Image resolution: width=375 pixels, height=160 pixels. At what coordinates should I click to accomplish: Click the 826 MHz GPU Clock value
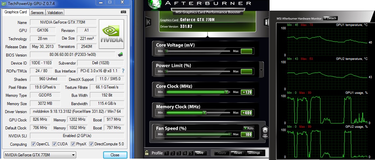[x=40, y=119]
